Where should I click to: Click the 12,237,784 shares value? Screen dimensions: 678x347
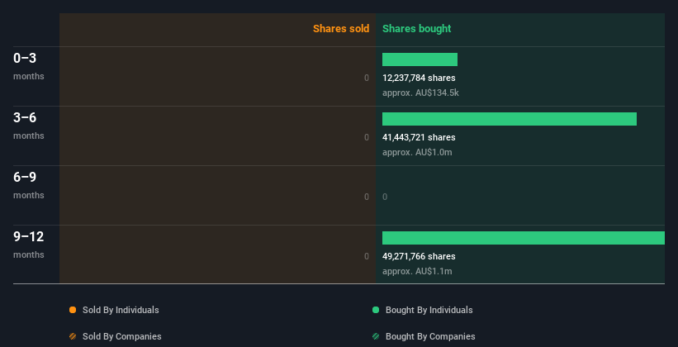click(419, 78)
